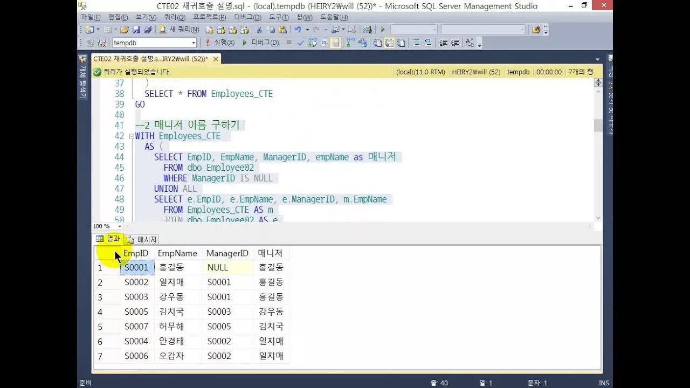Undo the last edit
This screenshot has width=690, height=388.
[298, 30]
